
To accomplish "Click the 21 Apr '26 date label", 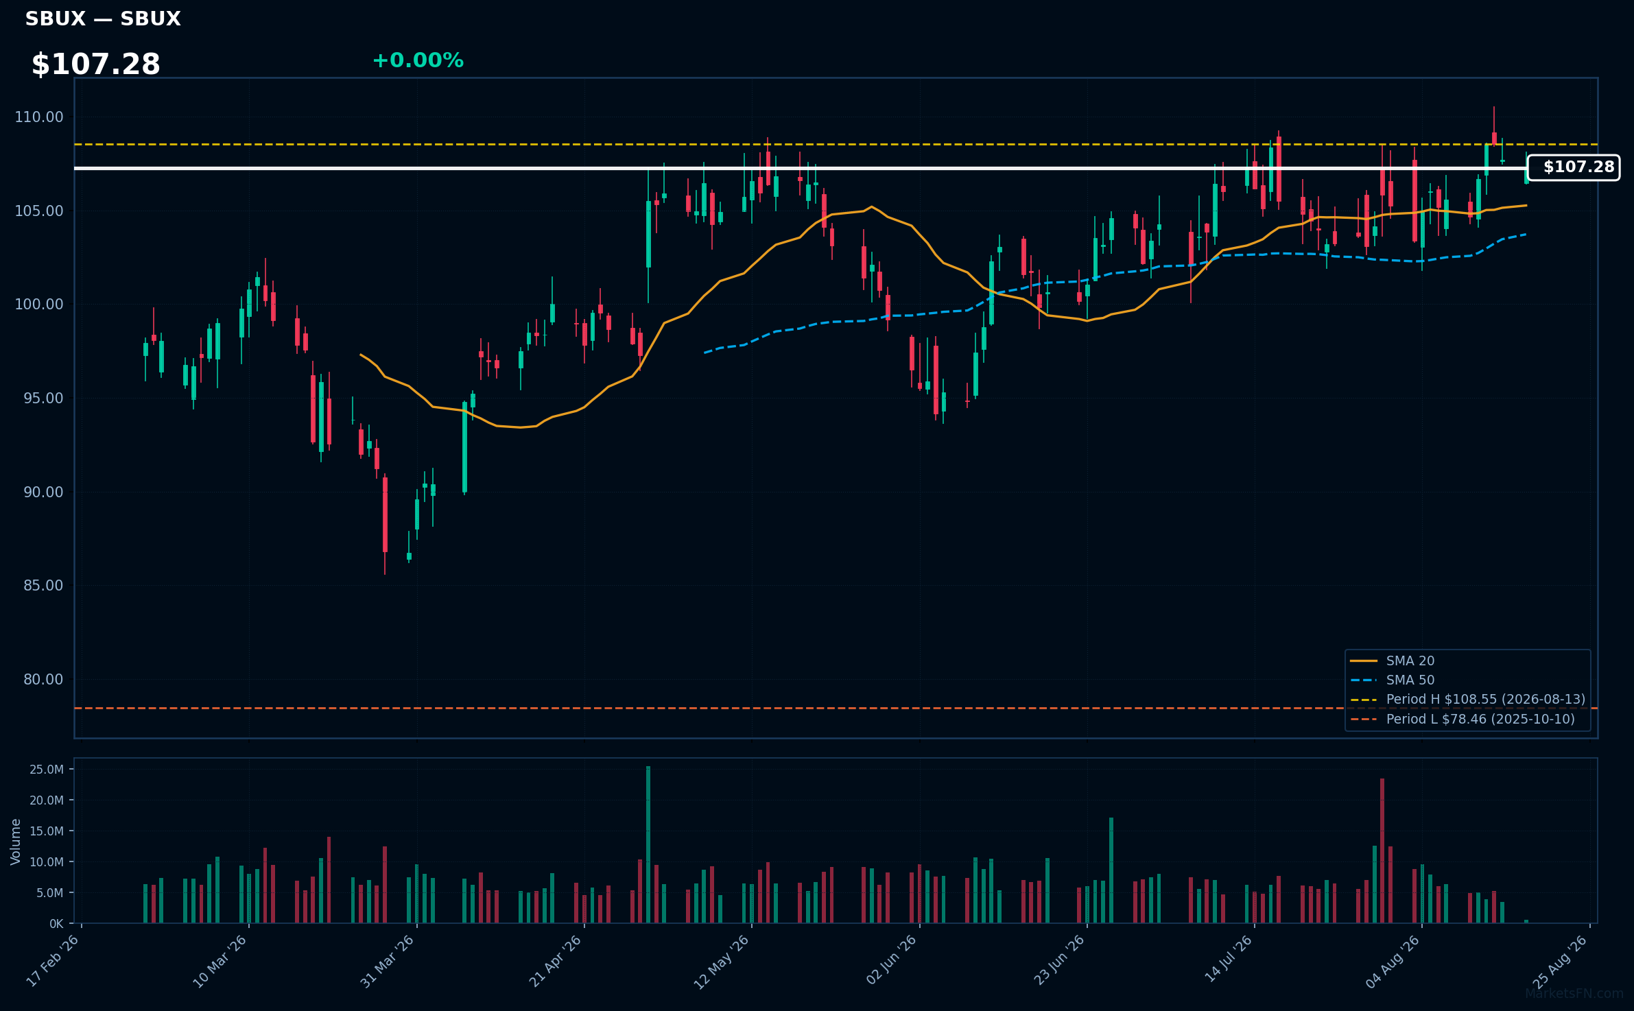I will tap(555, 960).
